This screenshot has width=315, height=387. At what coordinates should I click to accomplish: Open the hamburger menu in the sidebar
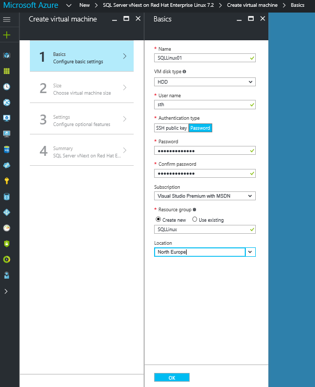tap(7, 19)
